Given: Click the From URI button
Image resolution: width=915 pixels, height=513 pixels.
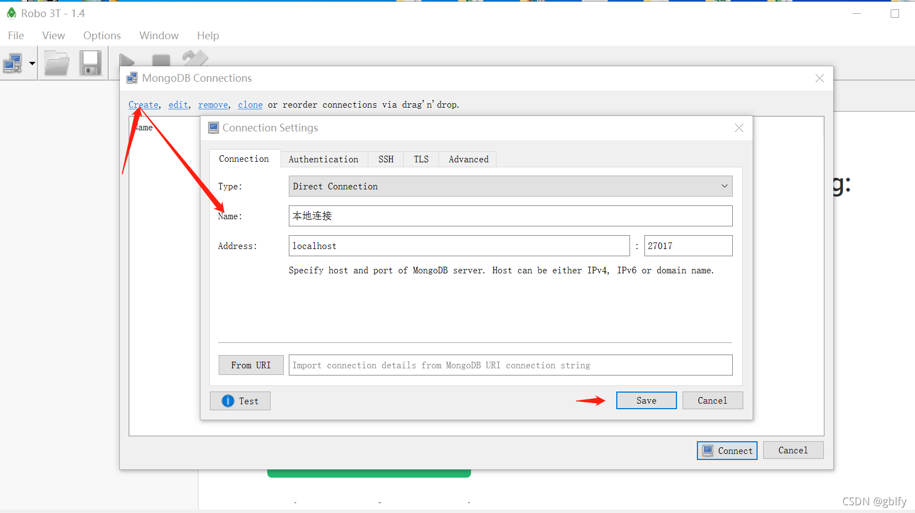Looking at the screenshot, I should tap(251, 365).
